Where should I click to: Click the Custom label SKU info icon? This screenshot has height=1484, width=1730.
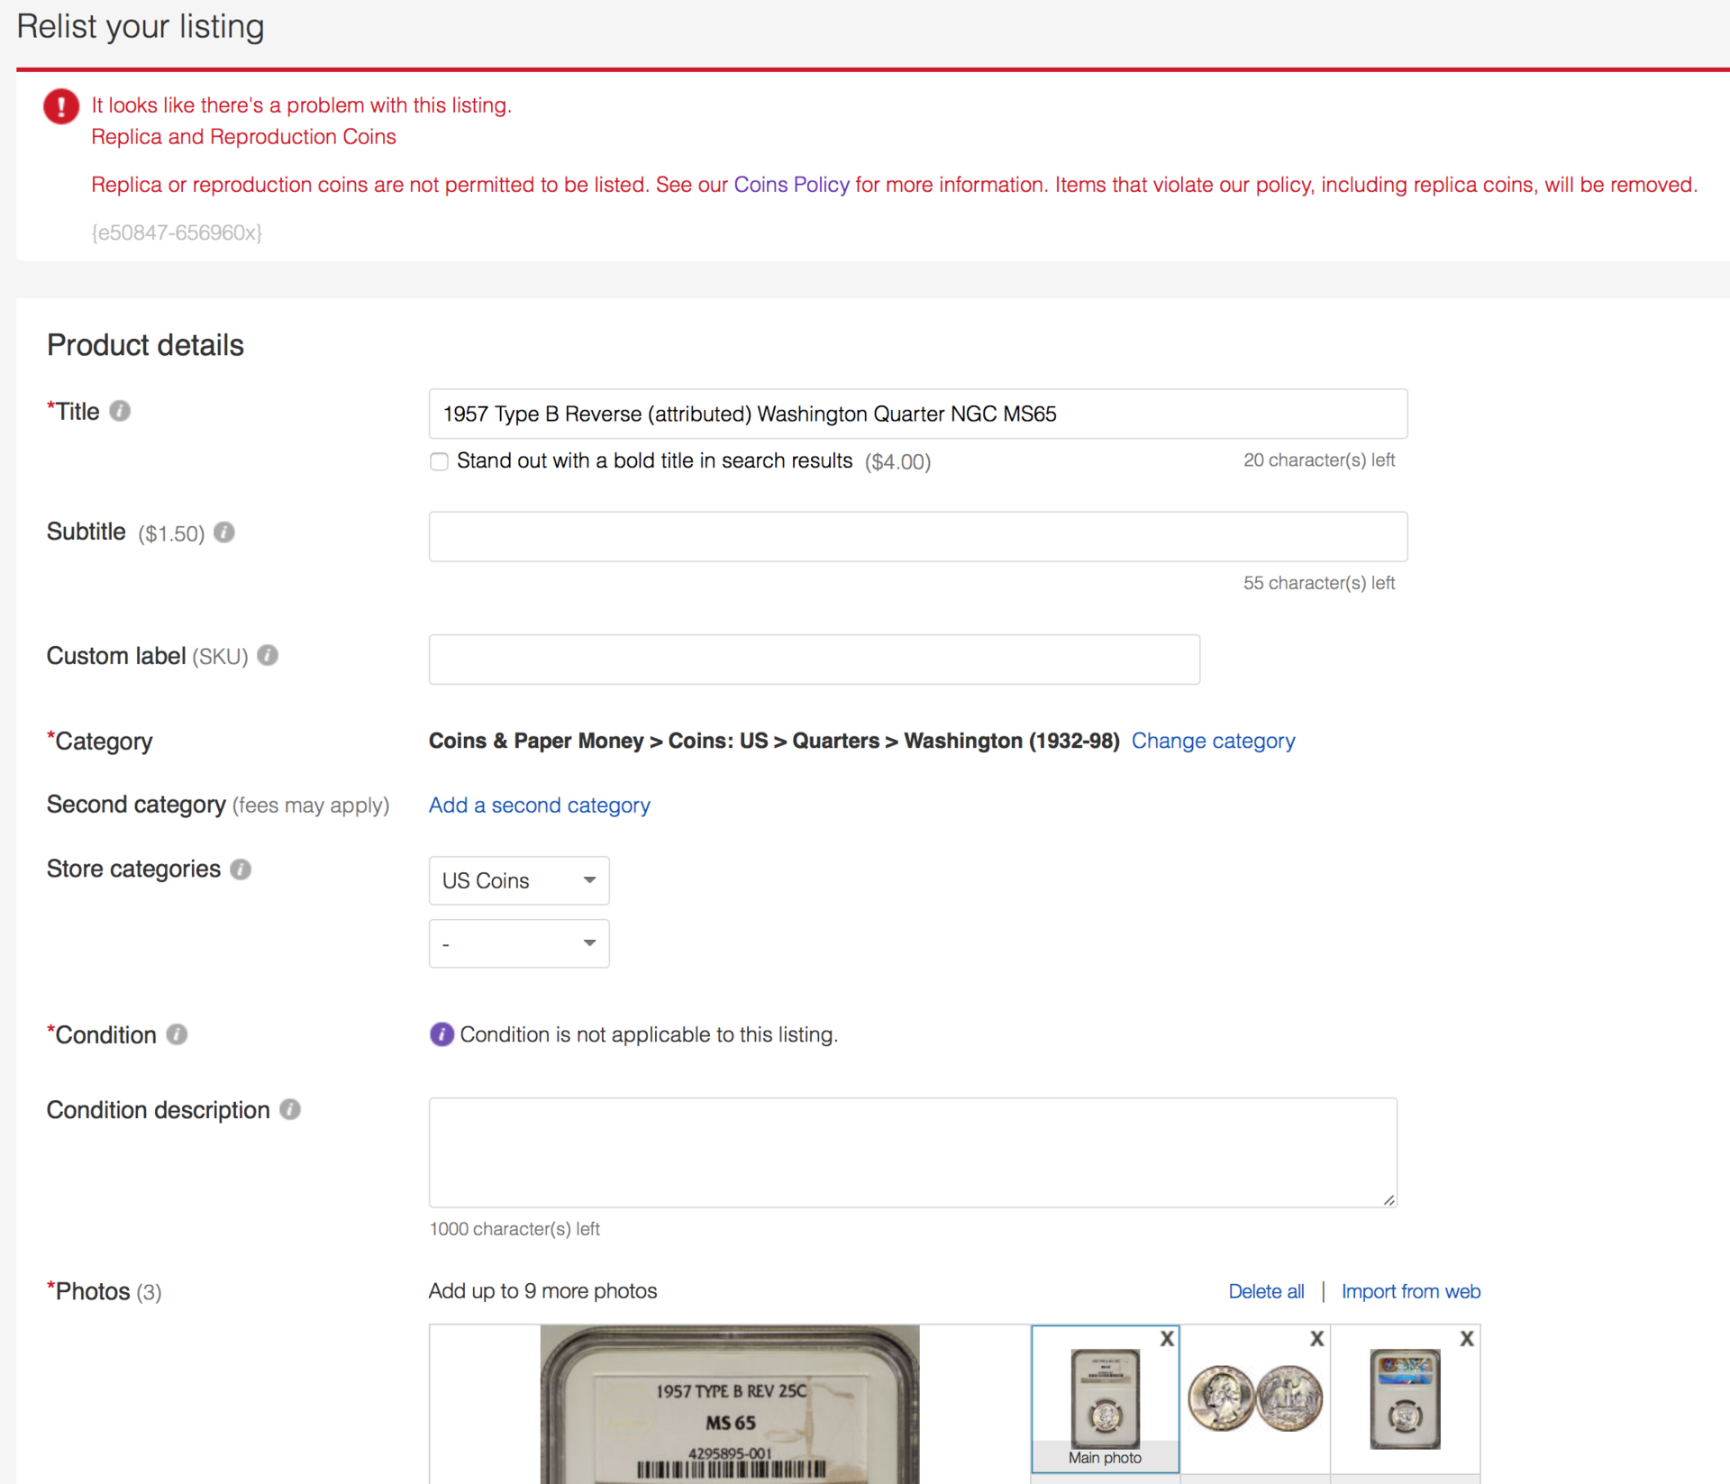point(268,655)
